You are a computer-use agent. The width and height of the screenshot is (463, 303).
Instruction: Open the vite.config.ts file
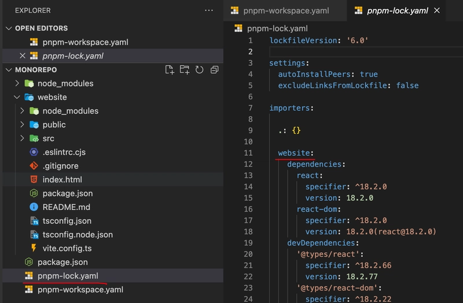tap(113, 248)
